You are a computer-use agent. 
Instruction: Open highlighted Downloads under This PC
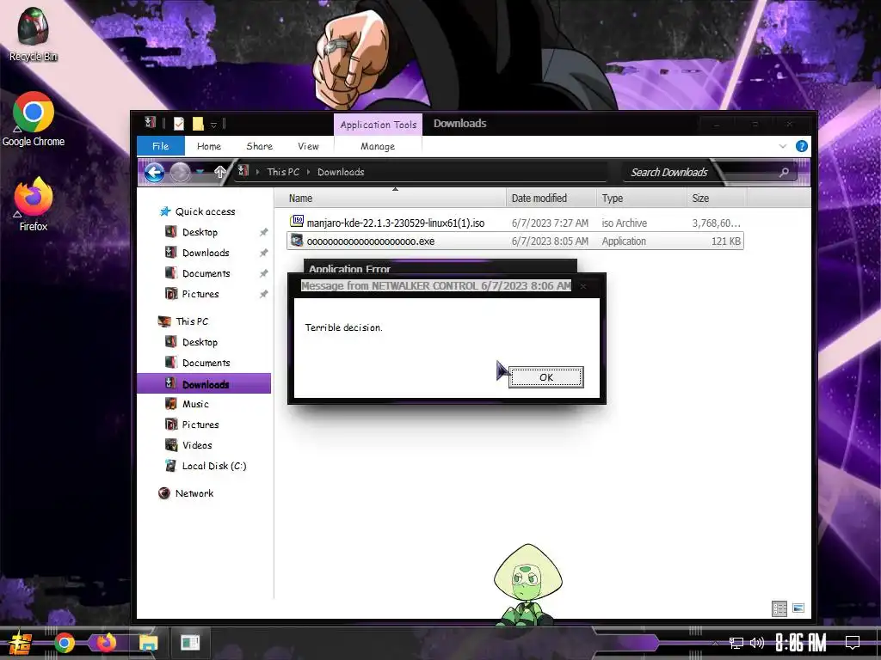(204, 384)
